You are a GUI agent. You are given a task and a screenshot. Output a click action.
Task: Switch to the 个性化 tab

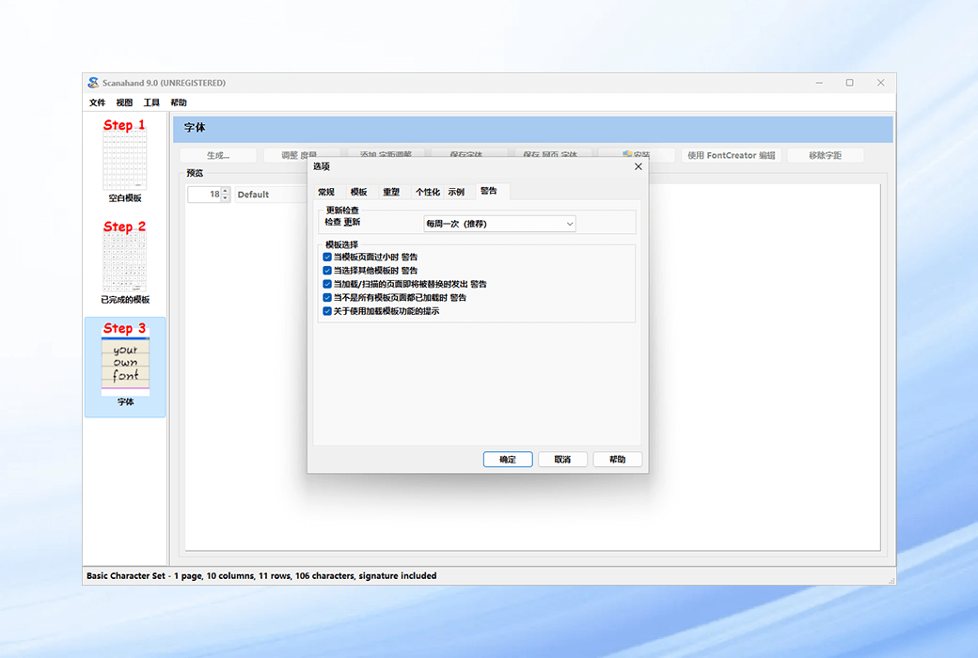428,192
